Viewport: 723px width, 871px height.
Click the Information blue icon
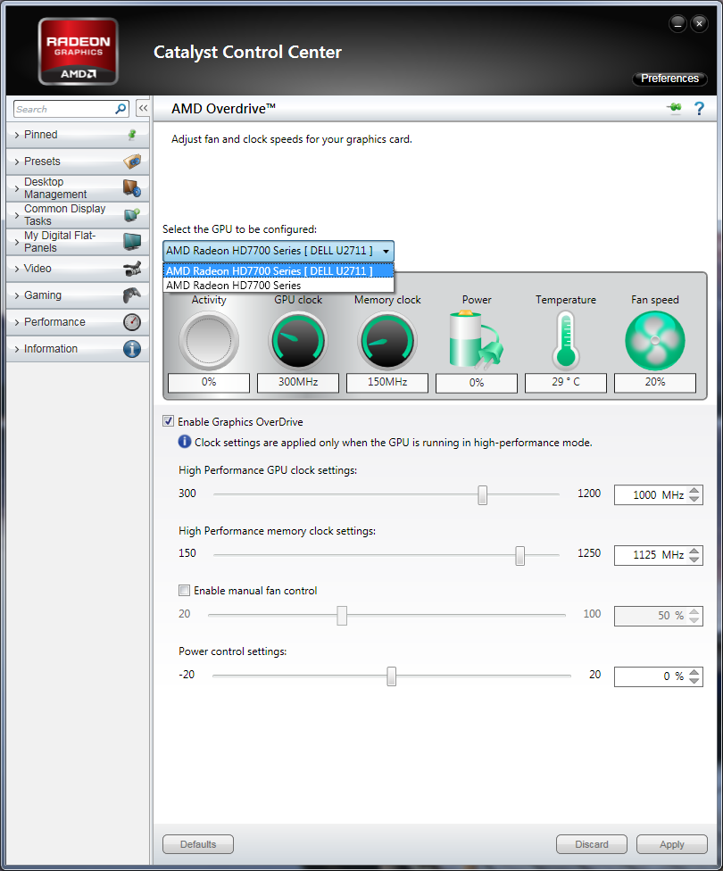pos(132,349)
